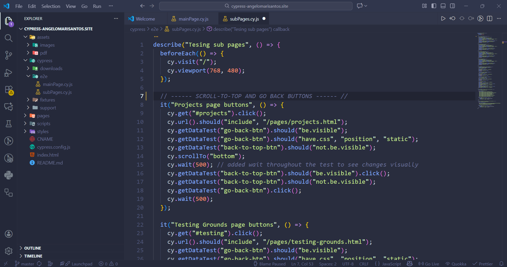Toggle the bottom panel layout button
The height and width of the screenshot is (267, 507).
click(x=443, y=6)
